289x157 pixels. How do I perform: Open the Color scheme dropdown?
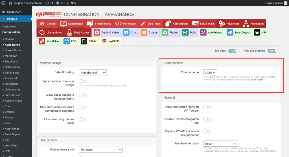(210, 72)
